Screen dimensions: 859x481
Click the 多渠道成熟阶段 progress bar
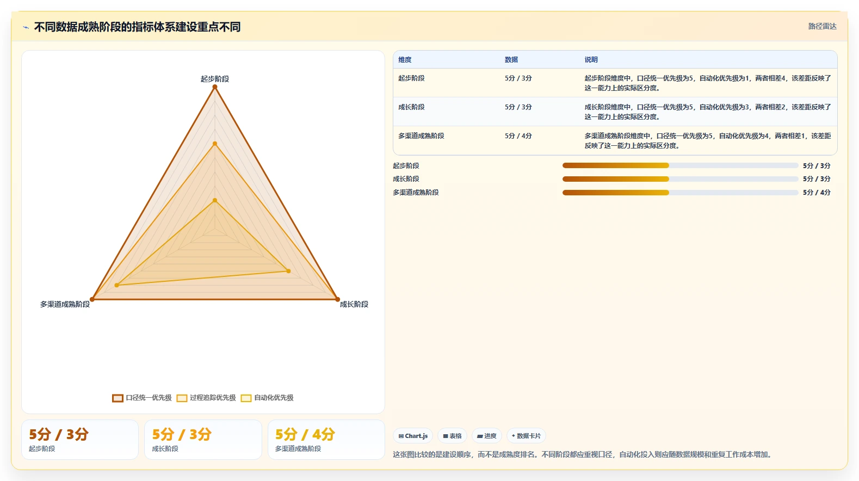[680, 192]
